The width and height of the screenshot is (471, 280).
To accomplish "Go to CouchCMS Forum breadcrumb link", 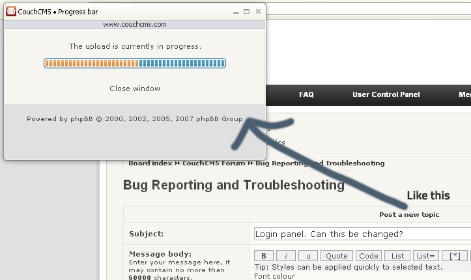I will click(x=214, y=163).
